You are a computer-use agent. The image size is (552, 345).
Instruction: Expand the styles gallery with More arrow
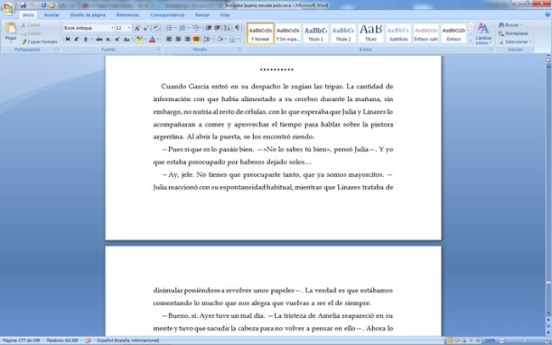[470, 41]
